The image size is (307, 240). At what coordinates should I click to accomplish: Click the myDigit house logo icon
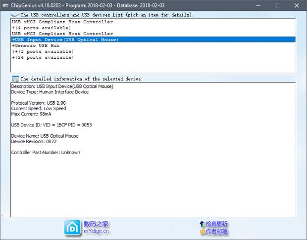point(72,228)
